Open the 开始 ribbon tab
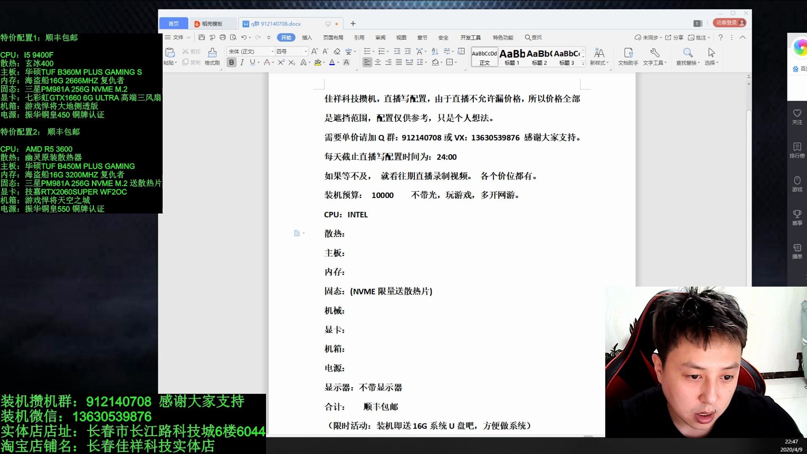807x454 pixels. click(x=286, y=37)
